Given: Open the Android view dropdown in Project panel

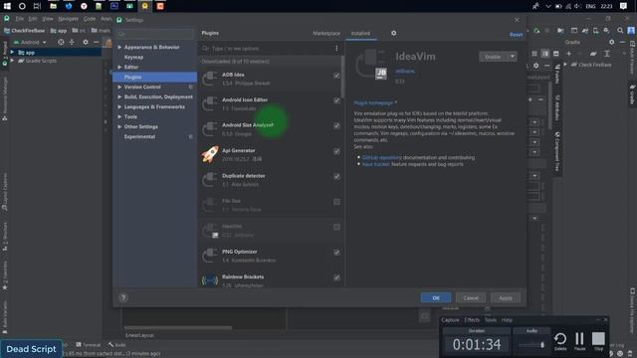Looking at the screenshot, I should click(30, 42).
